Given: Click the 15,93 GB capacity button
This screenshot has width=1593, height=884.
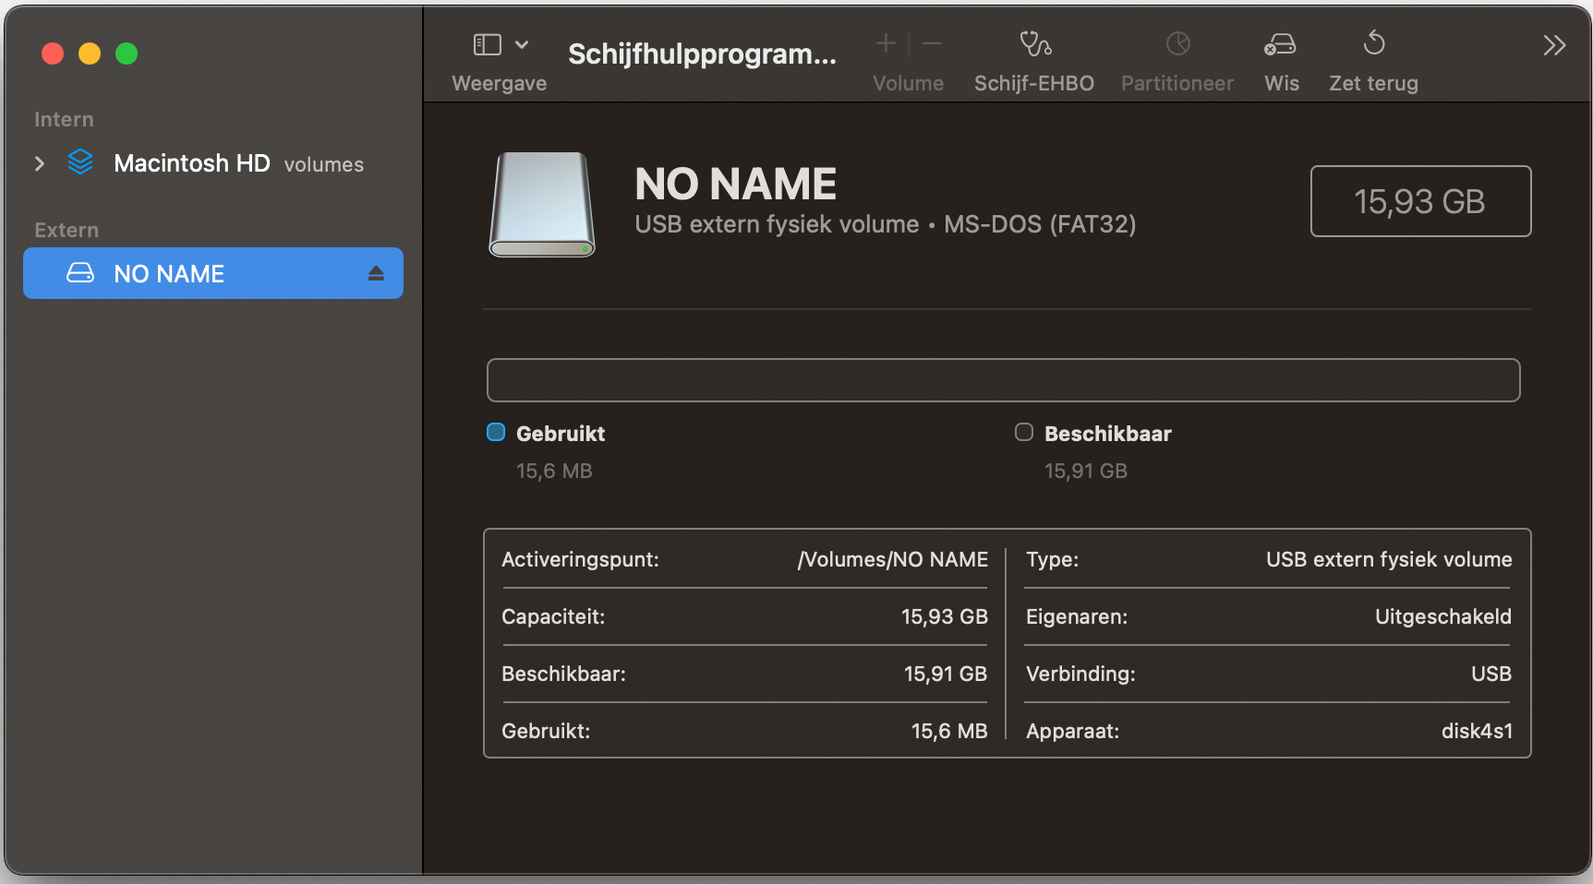Looking at the screenshot, I should click(x=1419, y=200).
